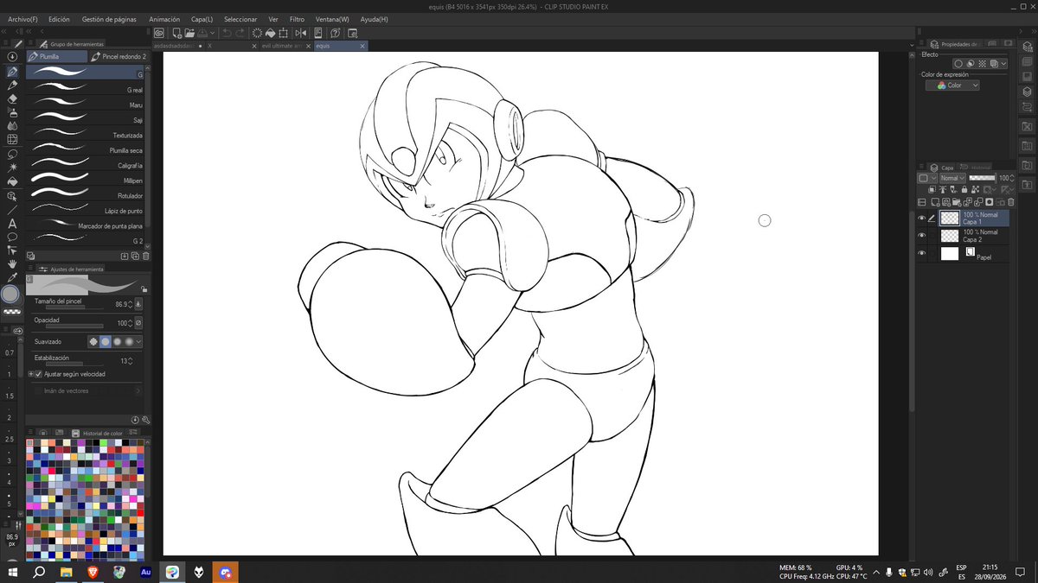Screen dimensions: 1038x583
Task: Select the first Suavizado anti-aliasing option (none)
Action: 93,341
